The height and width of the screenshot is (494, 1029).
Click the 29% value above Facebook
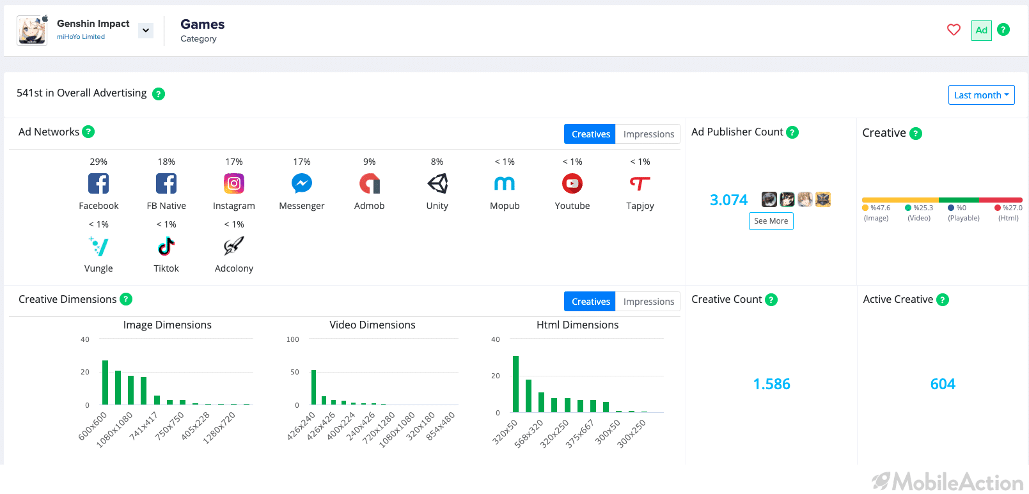98,162
